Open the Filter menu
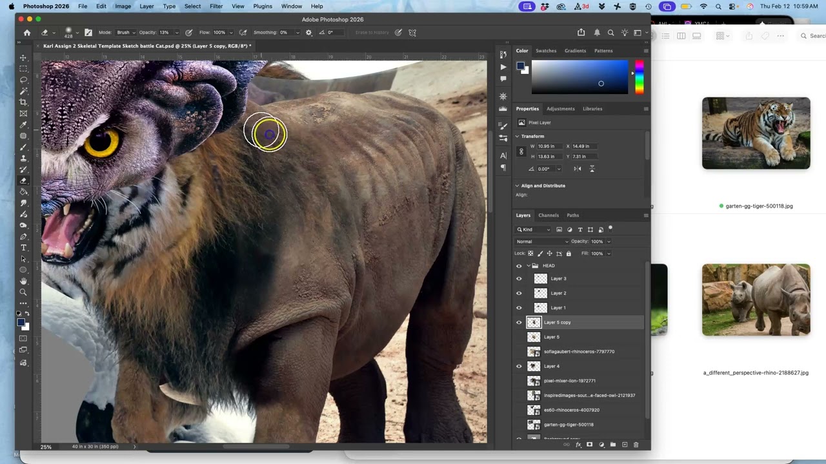The width and height of the screenshot is (826, 464). tap(216, 6)
